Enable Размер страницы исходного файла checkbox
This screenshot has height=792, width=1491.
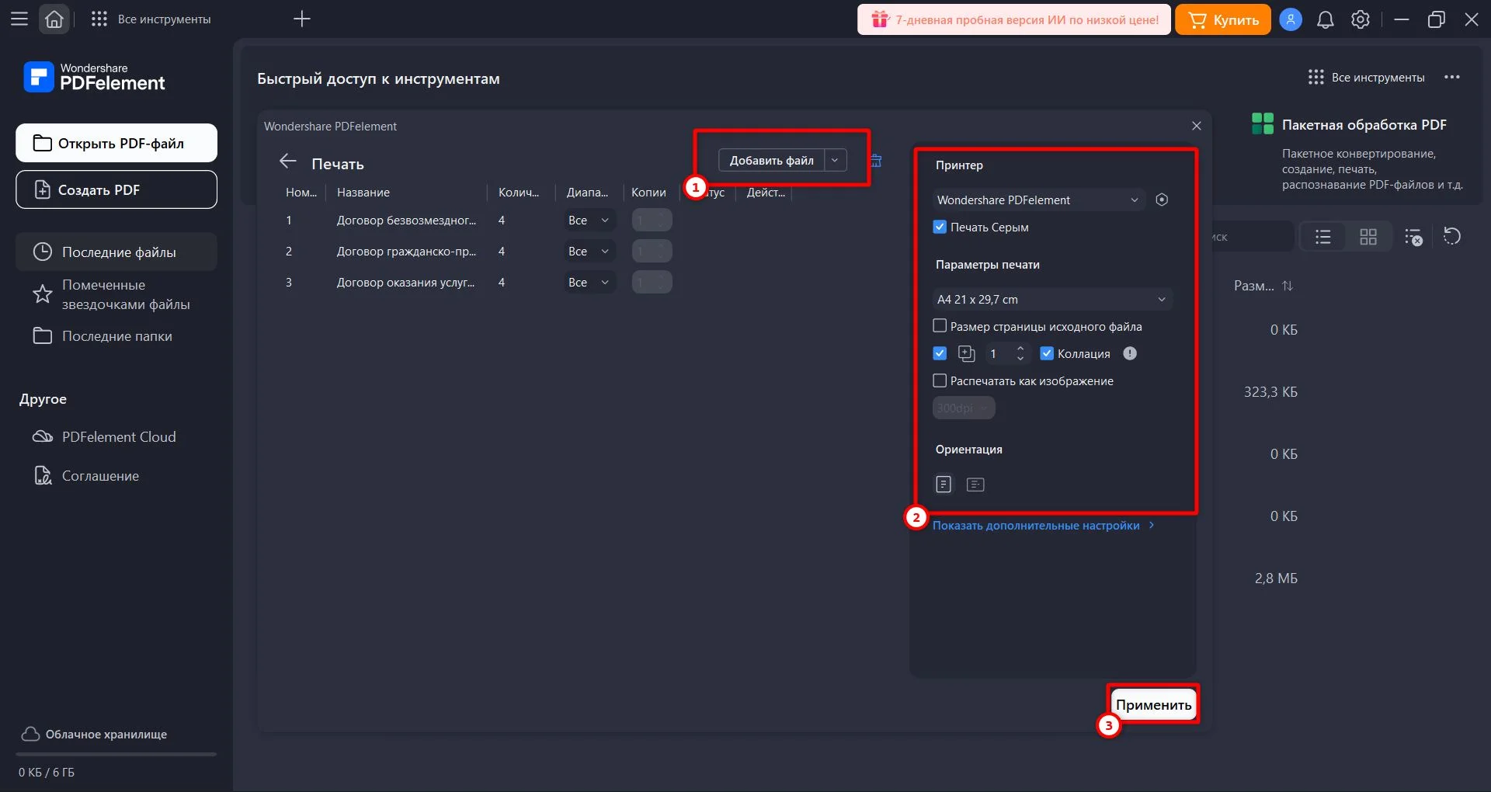pyautogui.click(x=940, y=326)
